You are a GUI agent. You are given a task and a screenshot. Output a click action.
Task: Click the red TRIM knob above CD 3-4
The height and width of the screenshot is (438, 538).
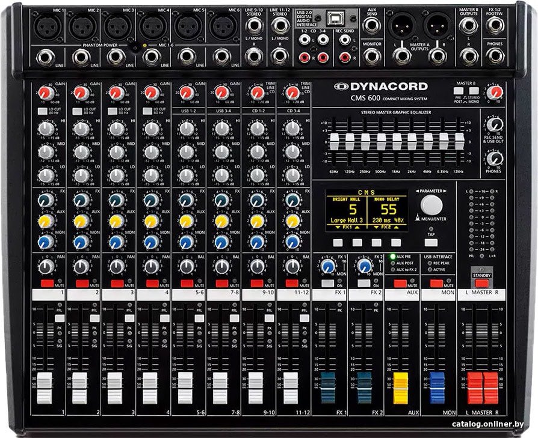292,93
